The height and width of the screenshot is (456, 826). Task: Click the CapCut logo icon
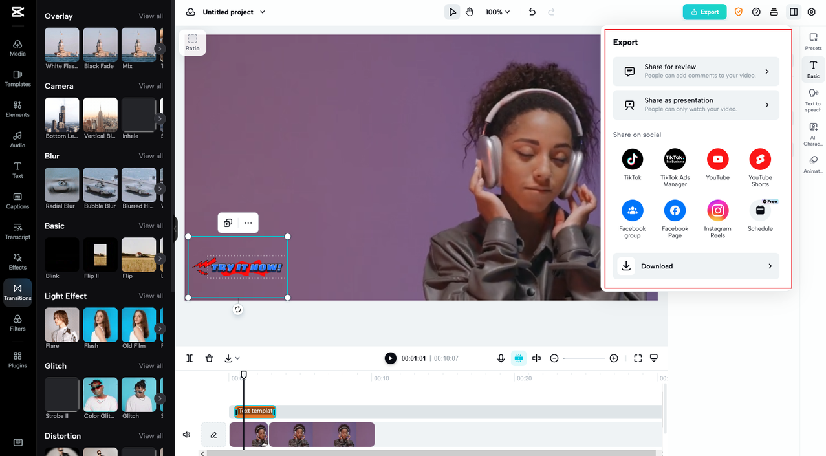point(17,12)
